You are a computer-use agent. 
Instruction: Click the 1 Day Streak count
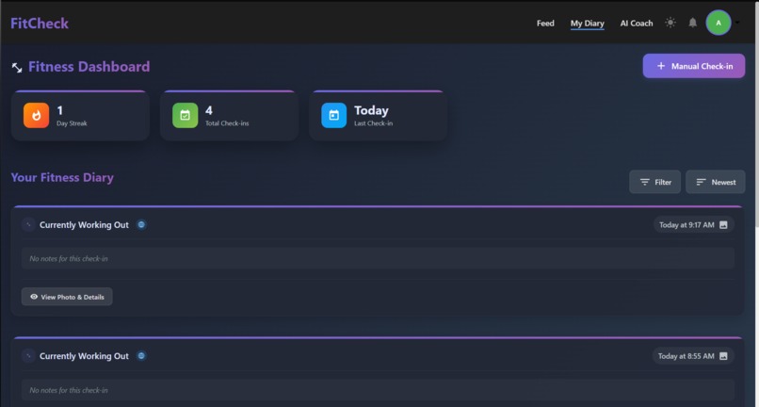point(59,110)
